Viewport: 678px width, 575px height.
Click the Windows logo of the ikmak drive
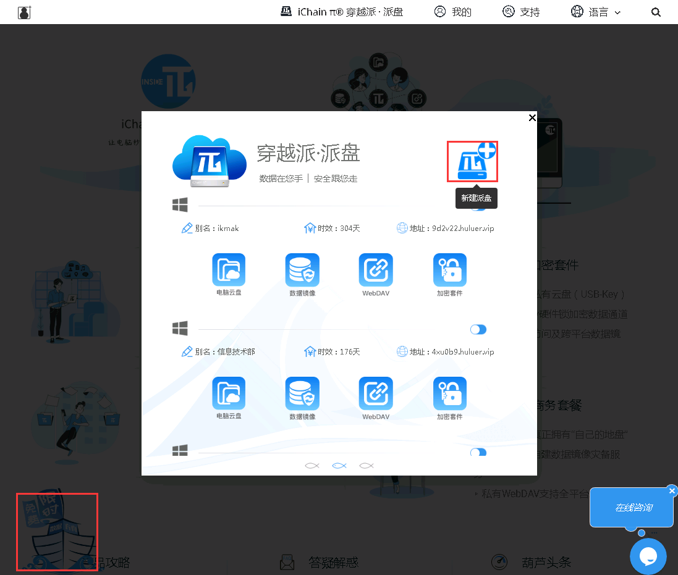(180, 205)
